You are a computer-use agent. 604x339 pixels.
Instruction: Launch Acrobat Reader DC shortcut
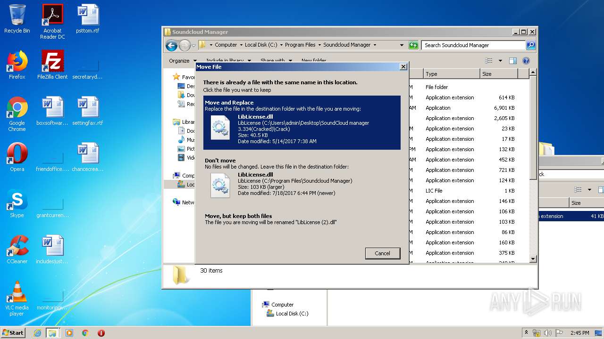point(52,22)
